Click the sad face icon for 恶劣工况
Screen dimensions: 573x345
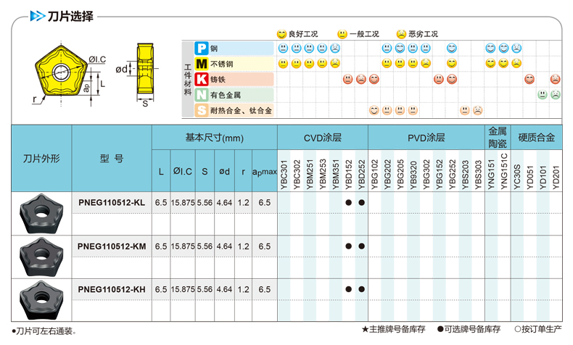[x=401, y=34]
